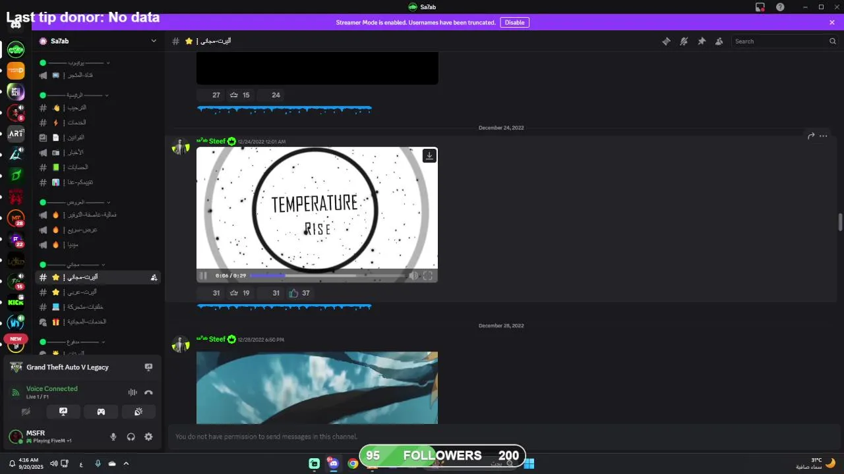844x474 pixels.
Task: Expand the Sa7ab server dropdown menu
Action: [154, 41]
